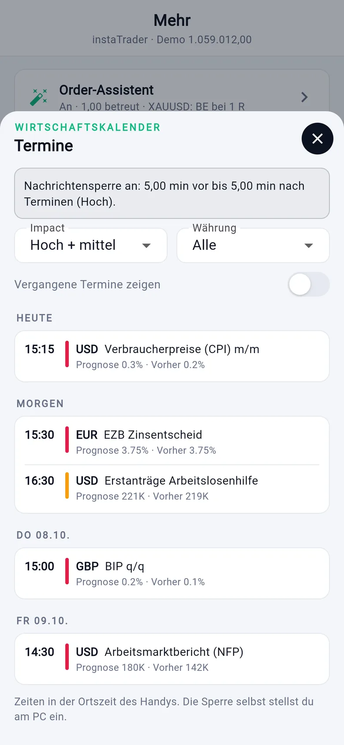Tap the Order-Assistent magic wand icon
The image size is (344, 745).
39,97
